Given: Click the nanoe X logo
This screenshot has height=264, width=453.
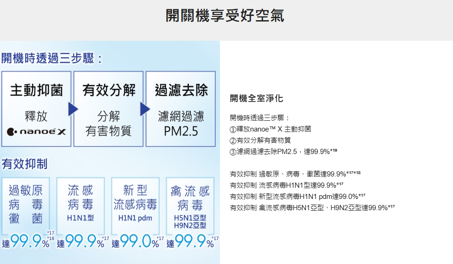Looking at the screenshot, I should 36,132.
